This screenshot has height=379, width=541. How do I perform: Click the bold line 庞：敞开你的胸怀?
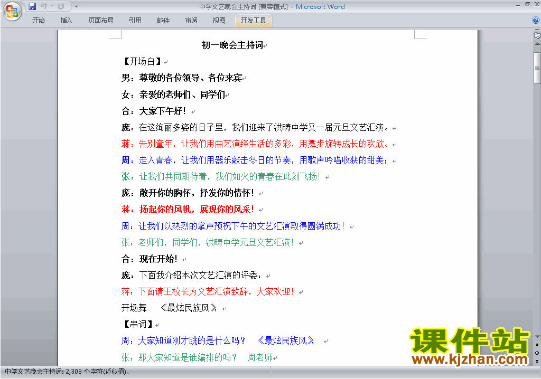[189, 193]
